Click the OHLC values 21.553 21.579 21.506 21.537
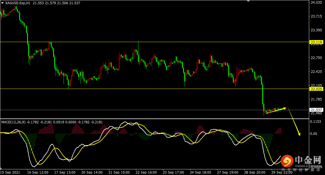Viewport: 325px width, 175px height. click(x=56, y=3)
